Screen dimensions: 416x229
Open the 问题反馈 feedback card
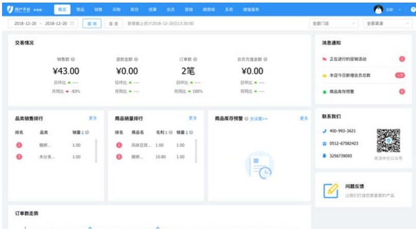click(363, 189)
